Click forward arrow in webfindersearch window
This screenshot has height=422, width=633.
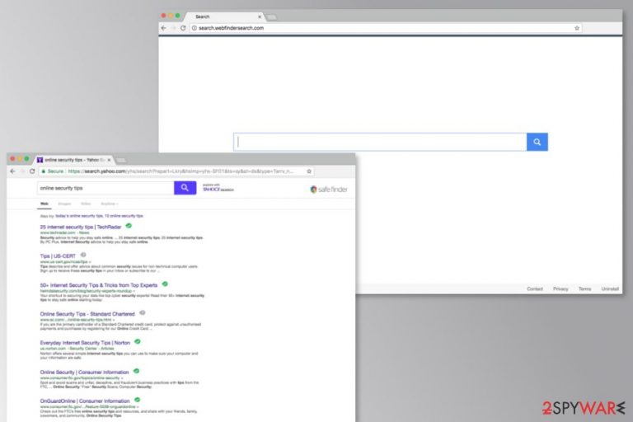[173, 28]
